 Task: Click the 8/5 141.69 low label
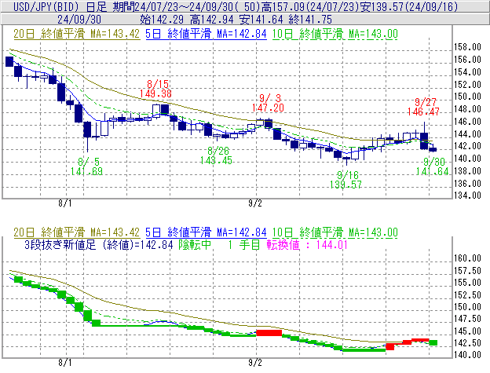point(86,166)
